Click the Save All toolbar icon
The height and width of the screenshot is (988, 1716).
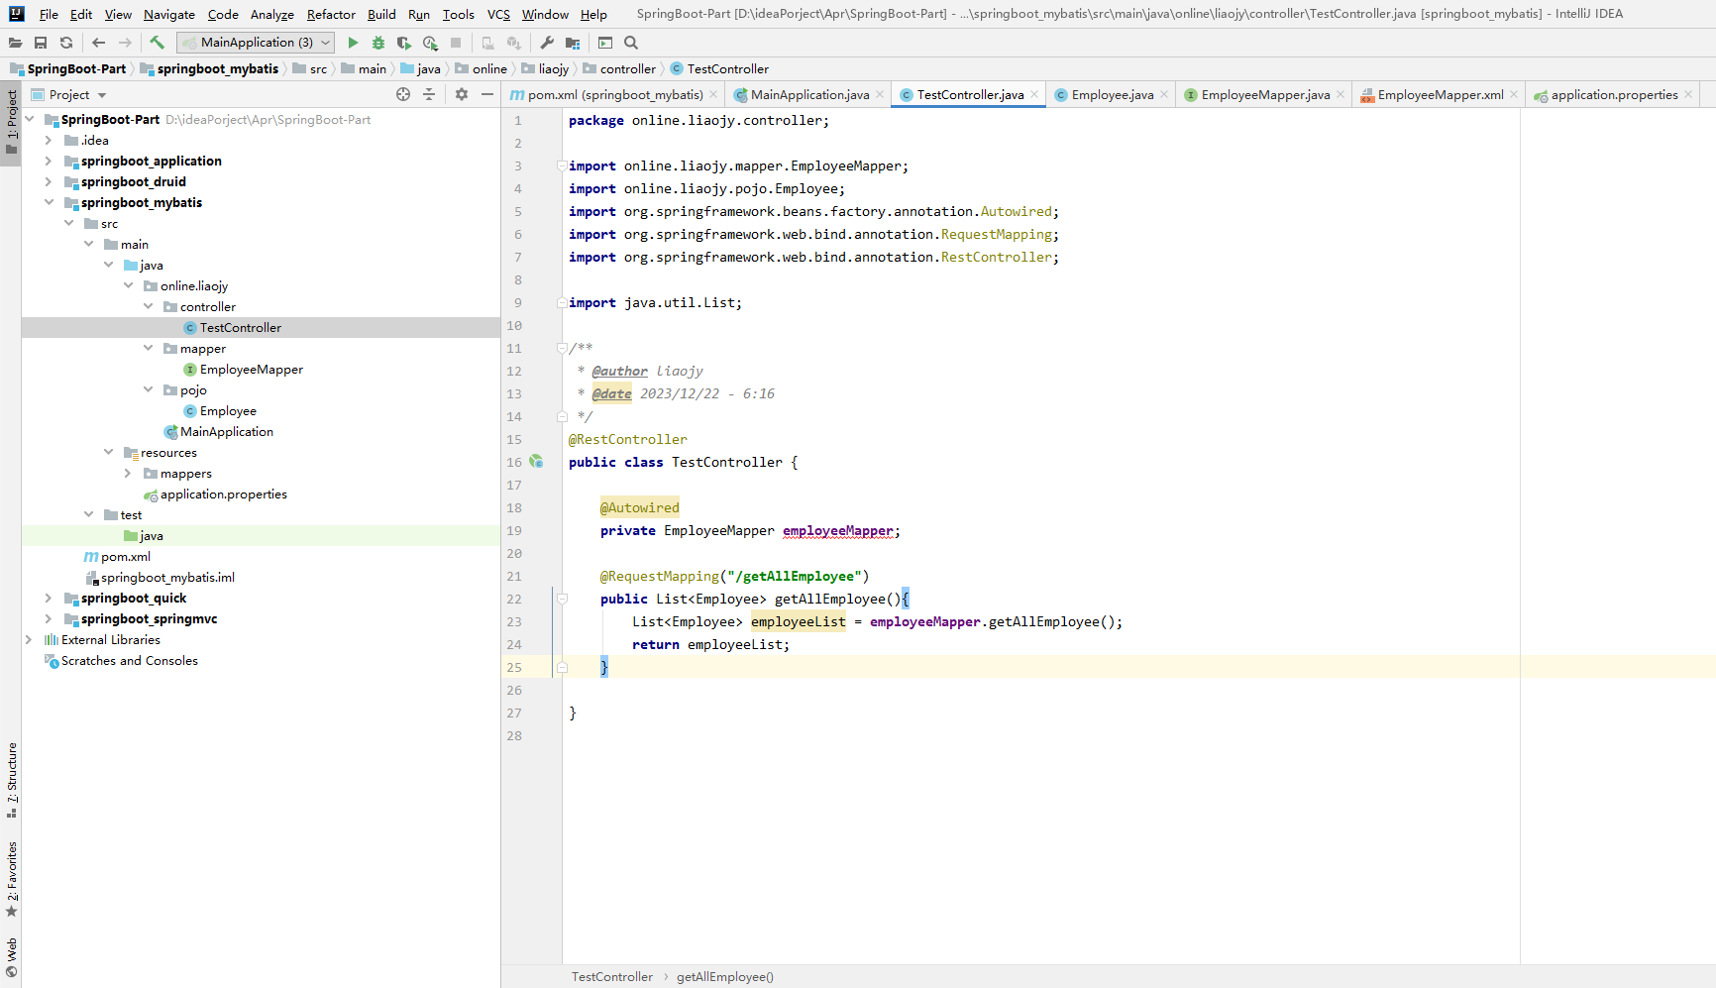click(41, 43)
